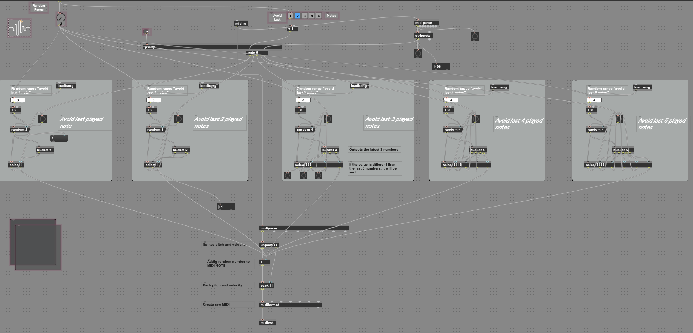Click the 'Avoid last 3 played notes' title
Screen dimensions: 693x333
(389, 123)
